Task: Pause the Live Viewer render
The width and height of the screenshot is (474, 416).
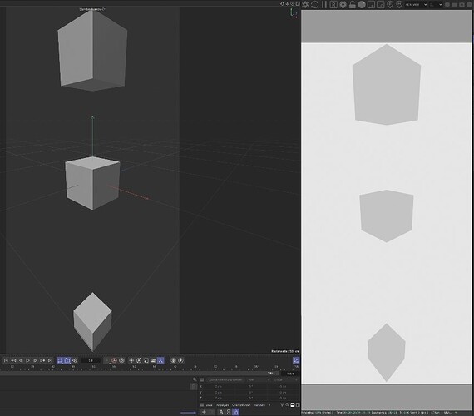Action: 324,4
